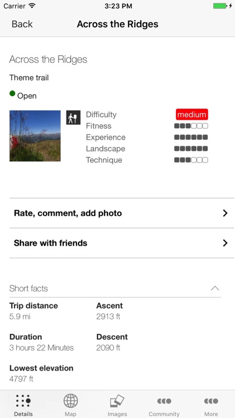Tap the theme trail hiker icon
Viewport: 235px width, 418px height.
[74, 118]
